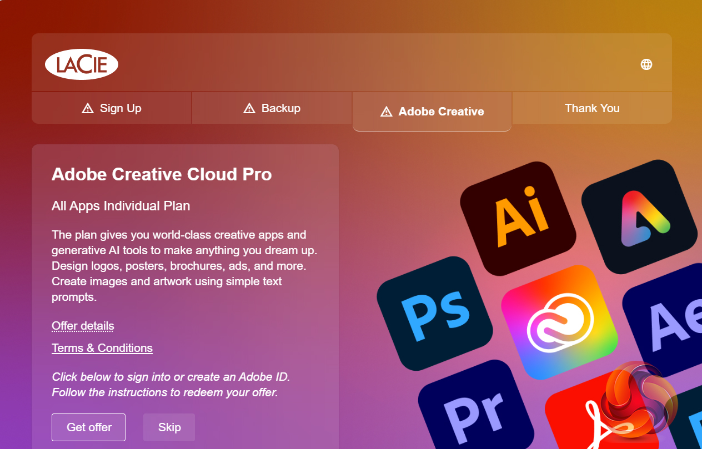Screen dimensions: 702x449
Task: Click the Creative Cloud rainbow icon
Action: pyautogui.click(x=560, y=324)
